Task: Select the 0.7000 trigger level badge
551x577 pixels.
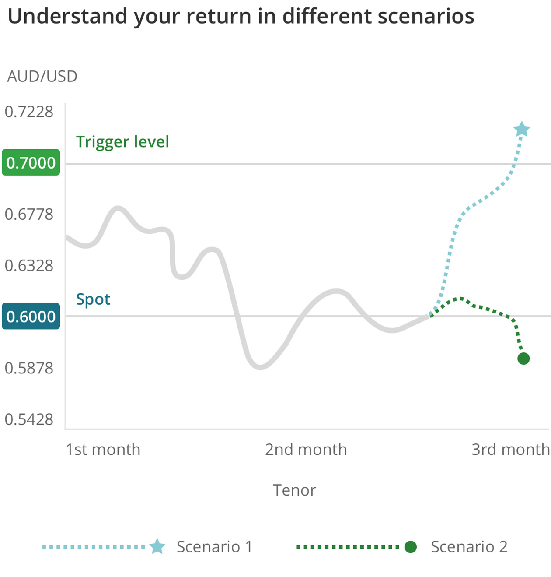Action: (31, 162)
